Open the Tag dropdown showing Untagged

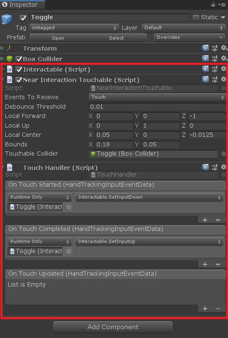click(74, 28)
